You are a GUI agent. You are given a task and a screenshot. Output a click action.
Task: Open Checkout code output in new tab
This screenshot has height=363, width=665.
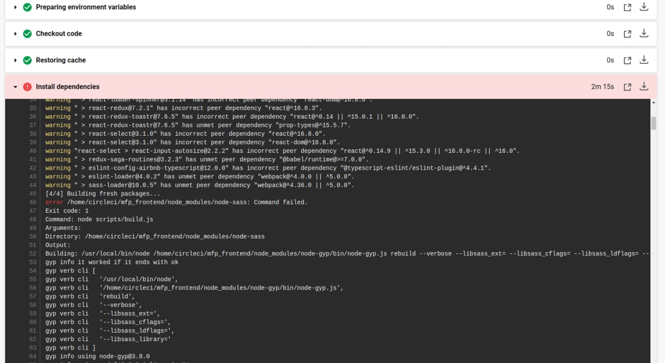pyautogui.click(x=627, y=34)
